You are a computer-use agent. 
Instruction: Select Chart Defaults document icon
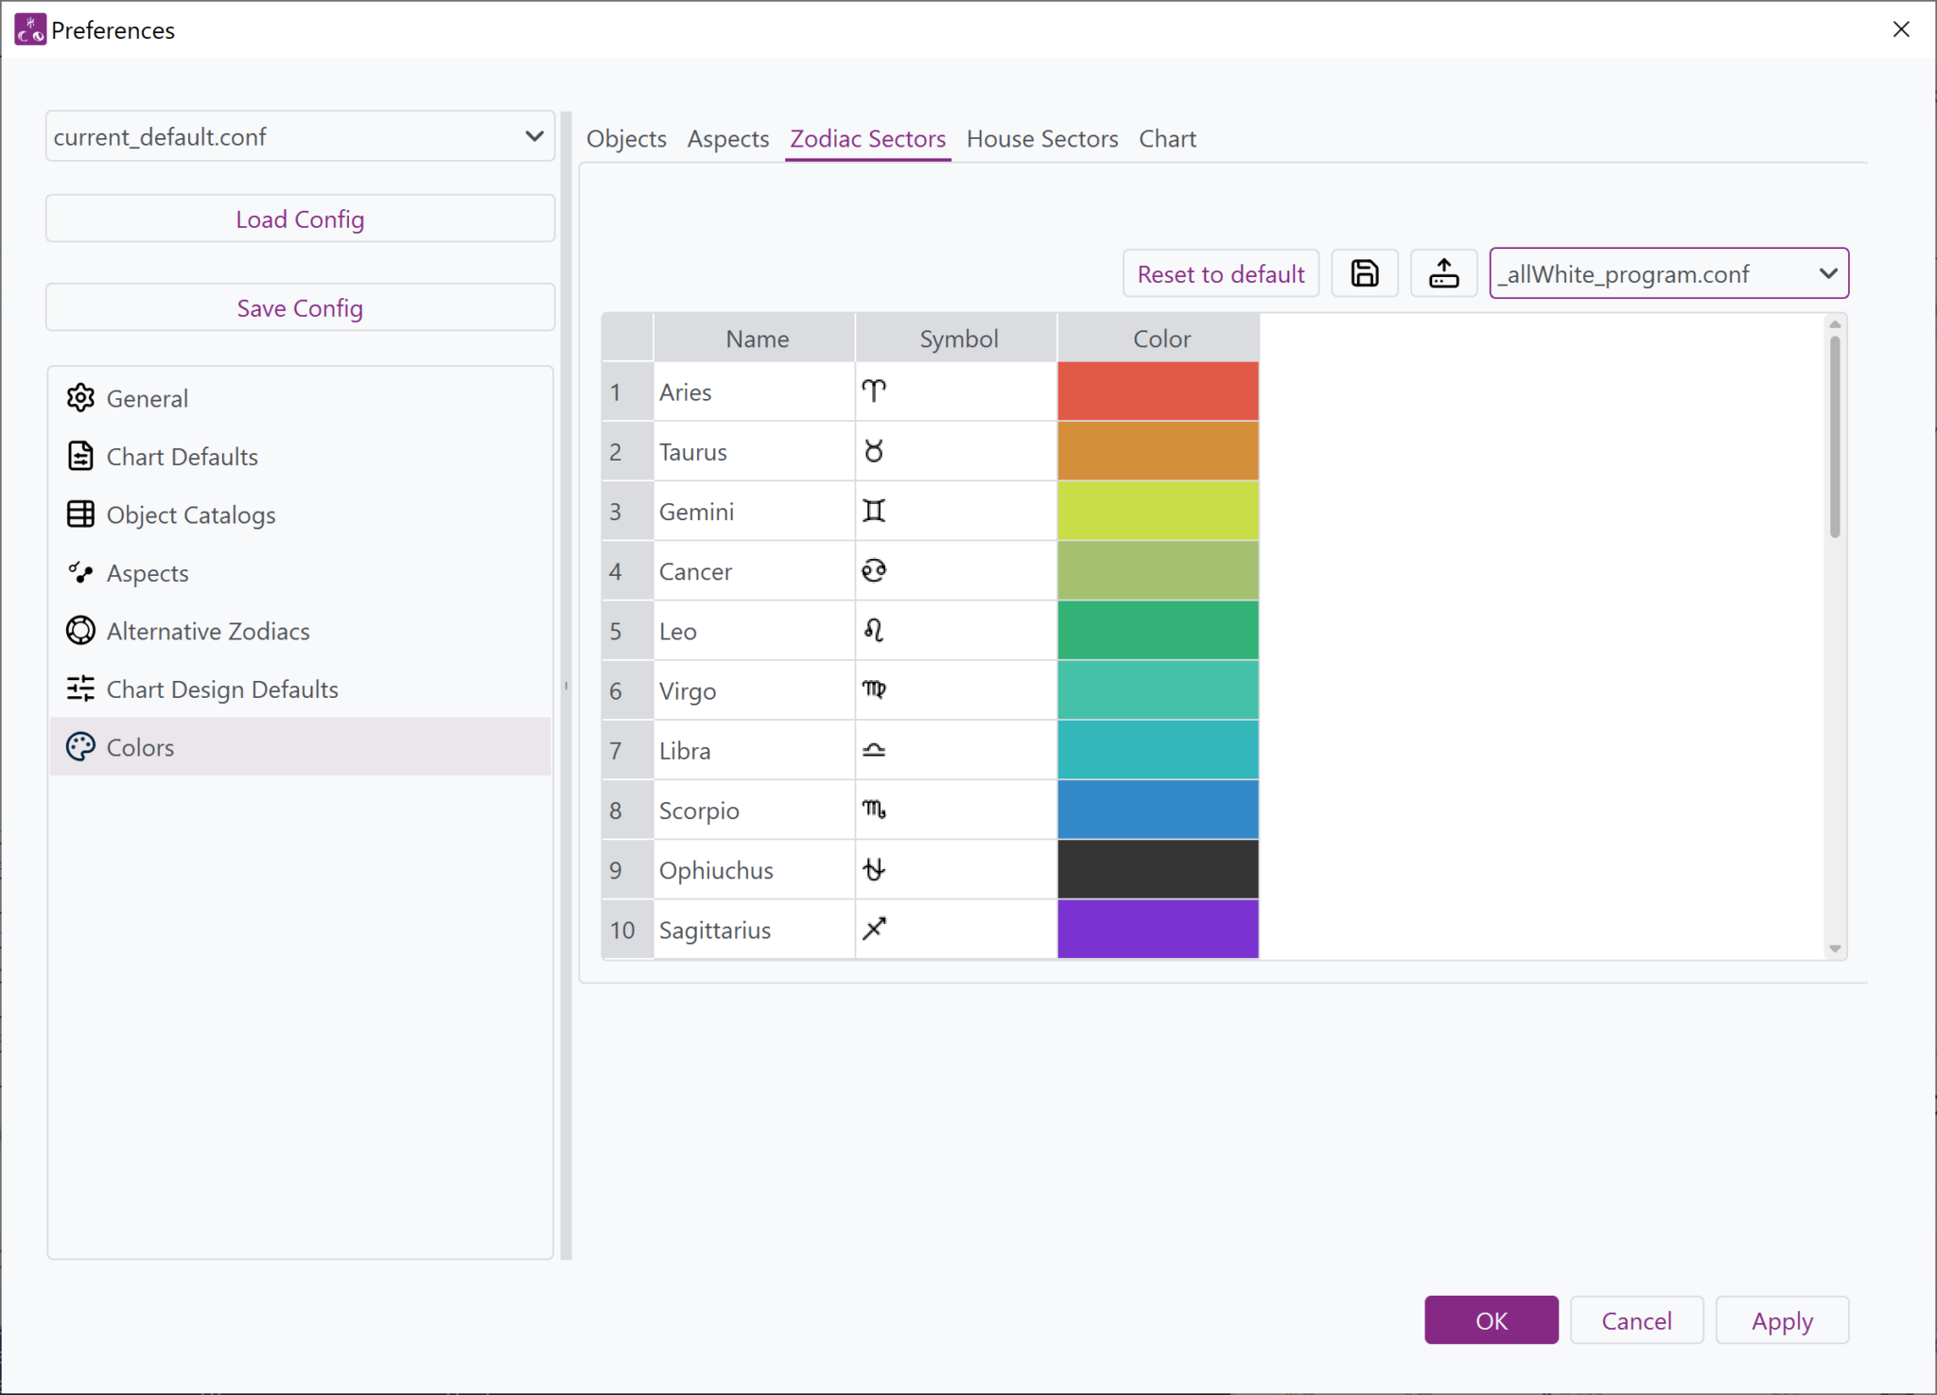(x=80, y=457)
